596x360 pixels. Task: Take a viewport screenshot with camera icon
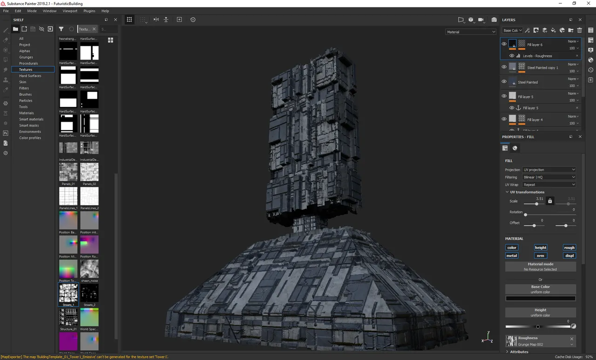coord(494,20)
